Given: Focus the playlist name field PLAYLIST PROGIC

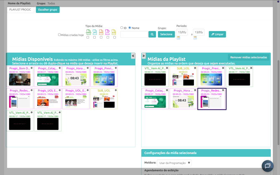Looking at the screenshot, I should pyautogui.click(x=20, y=10).
